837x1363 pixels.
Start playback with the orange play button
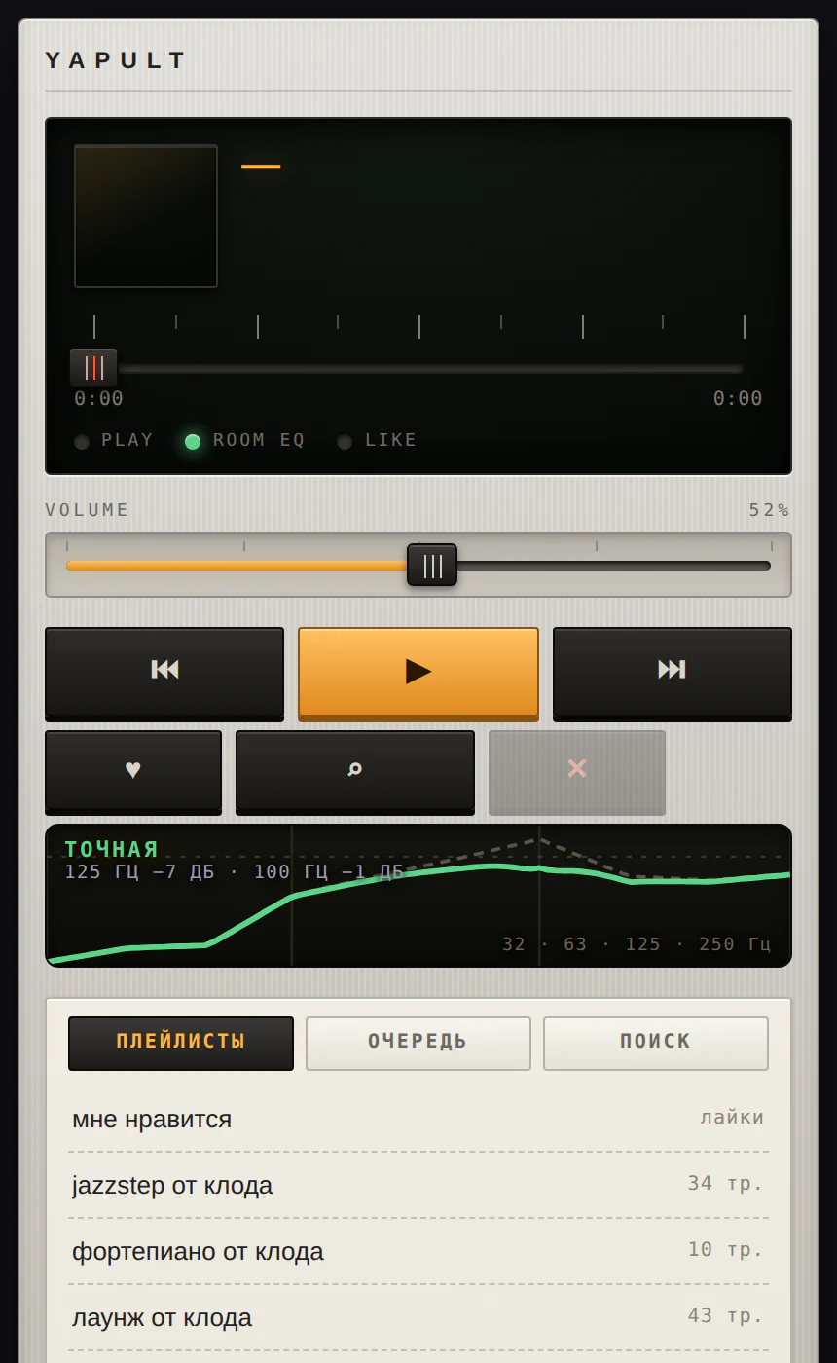418,672
